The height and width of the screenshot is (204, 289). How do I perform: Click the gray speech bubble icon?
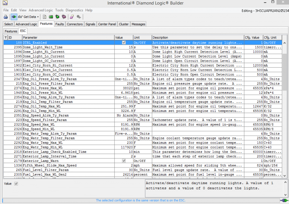click(79, 17)
